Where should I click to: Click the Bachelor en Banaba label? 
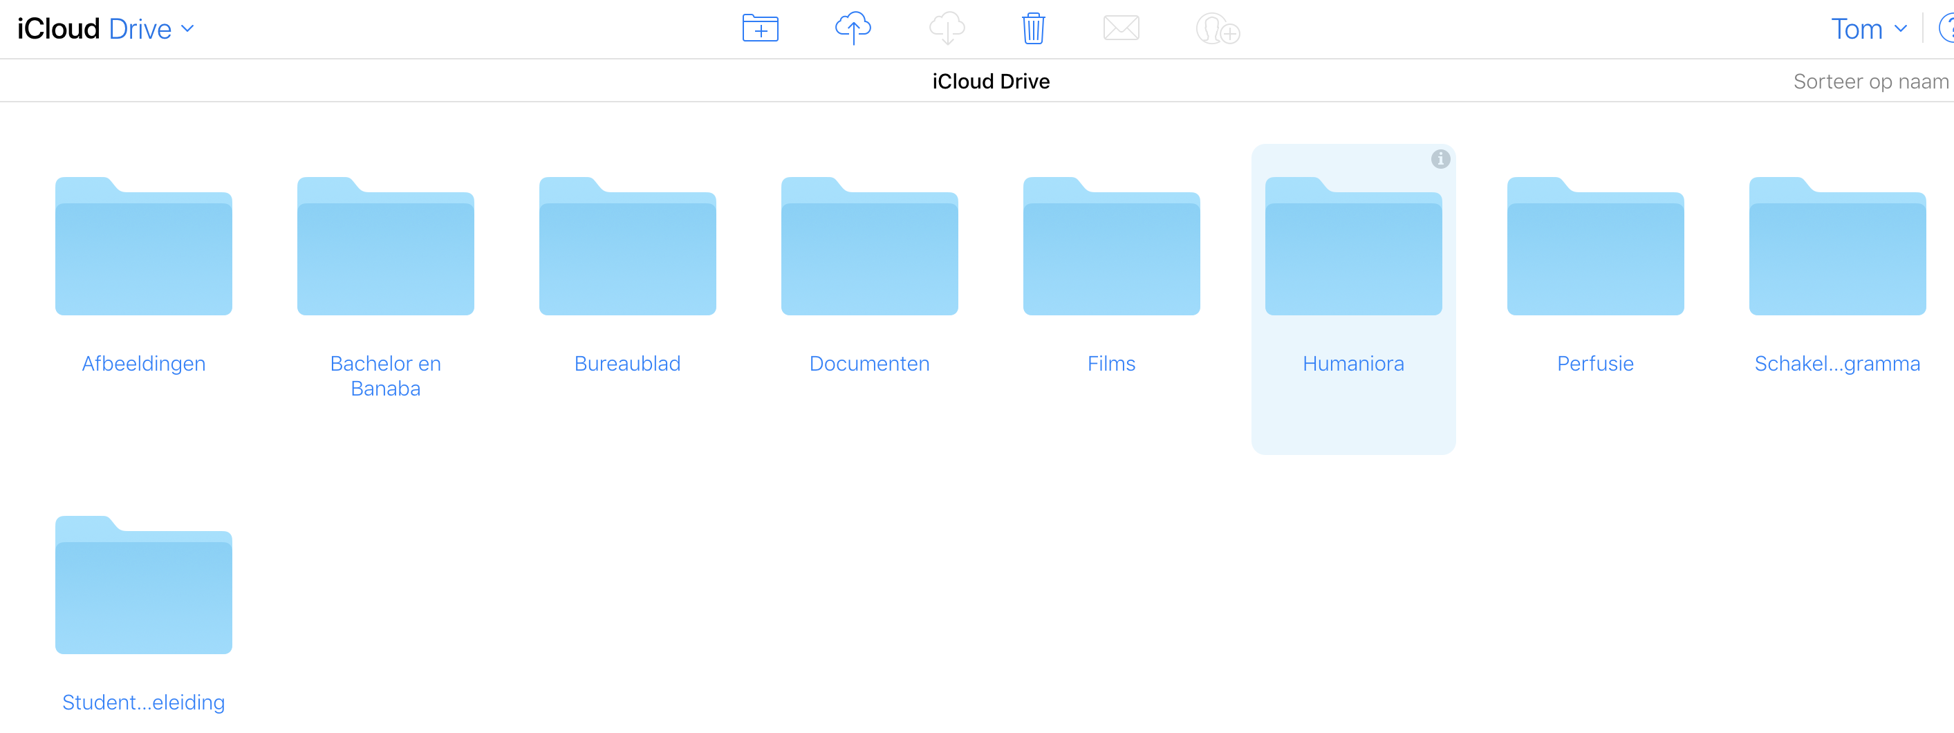coord(385,375)
